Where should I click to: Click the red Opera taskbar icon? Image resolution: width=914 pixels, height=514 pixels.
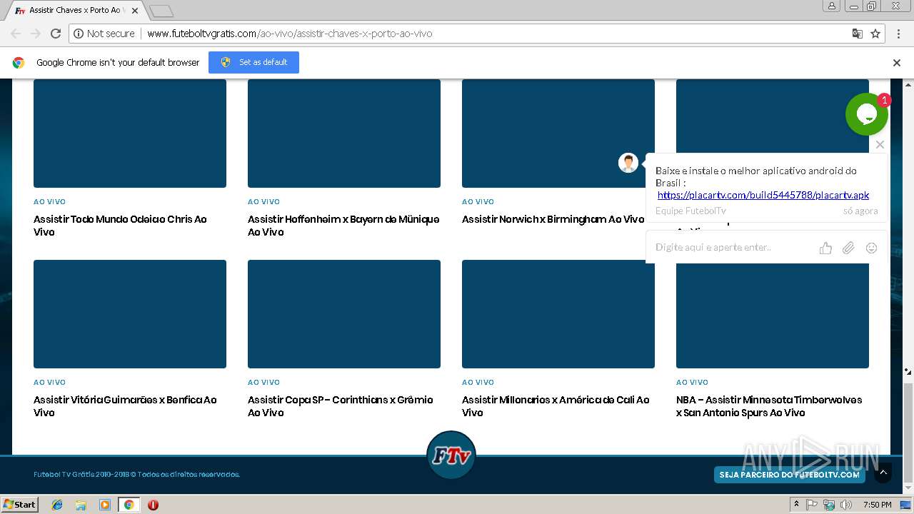pyautogui.click(x=153, y=505)
